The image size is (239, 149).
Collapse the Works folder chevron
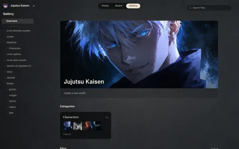click(x=4, y=84)
